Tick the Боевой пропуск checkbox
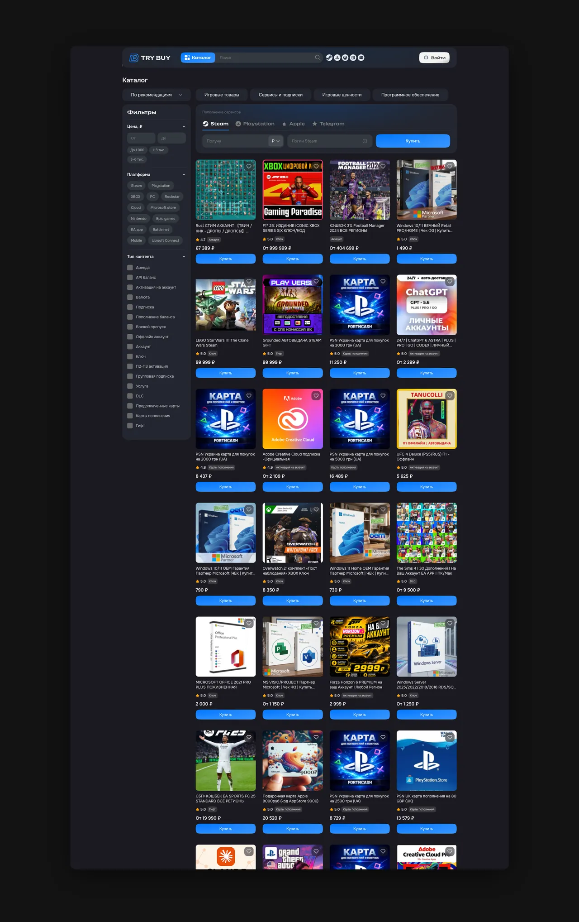This screenshot has height=922, width=579. pos(130,327)
